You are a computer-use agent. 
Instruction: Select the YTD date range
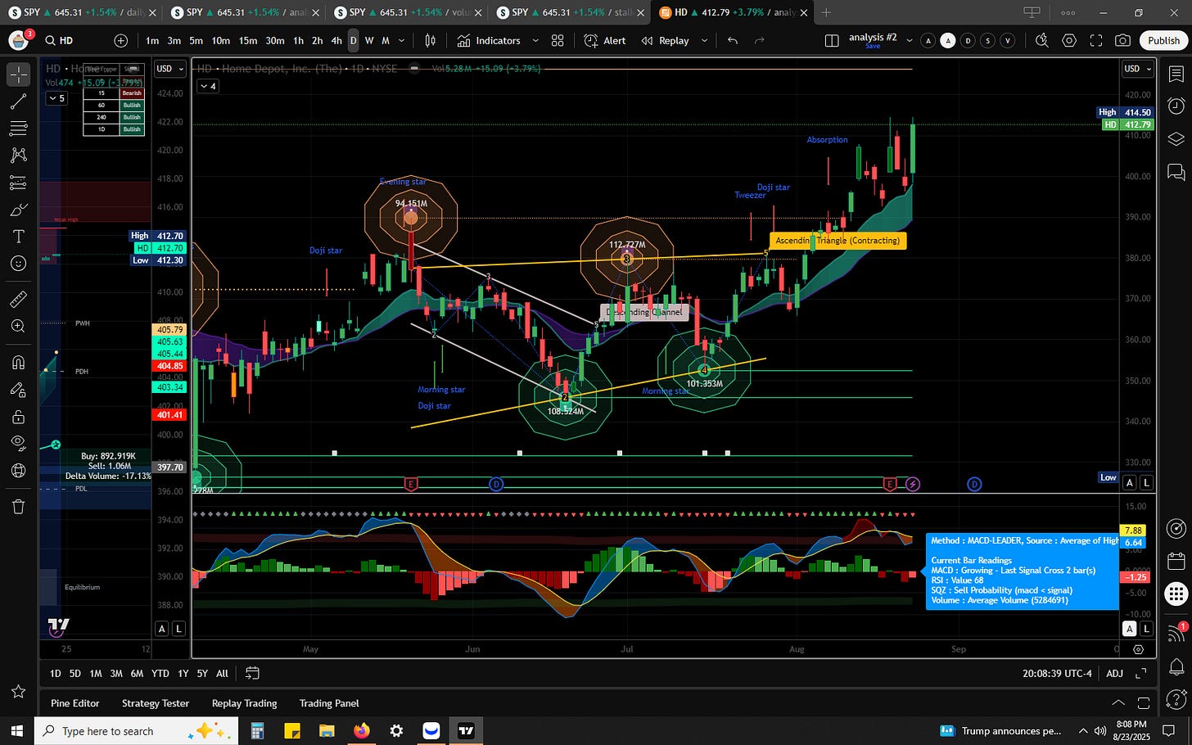(x=160, y=673)
